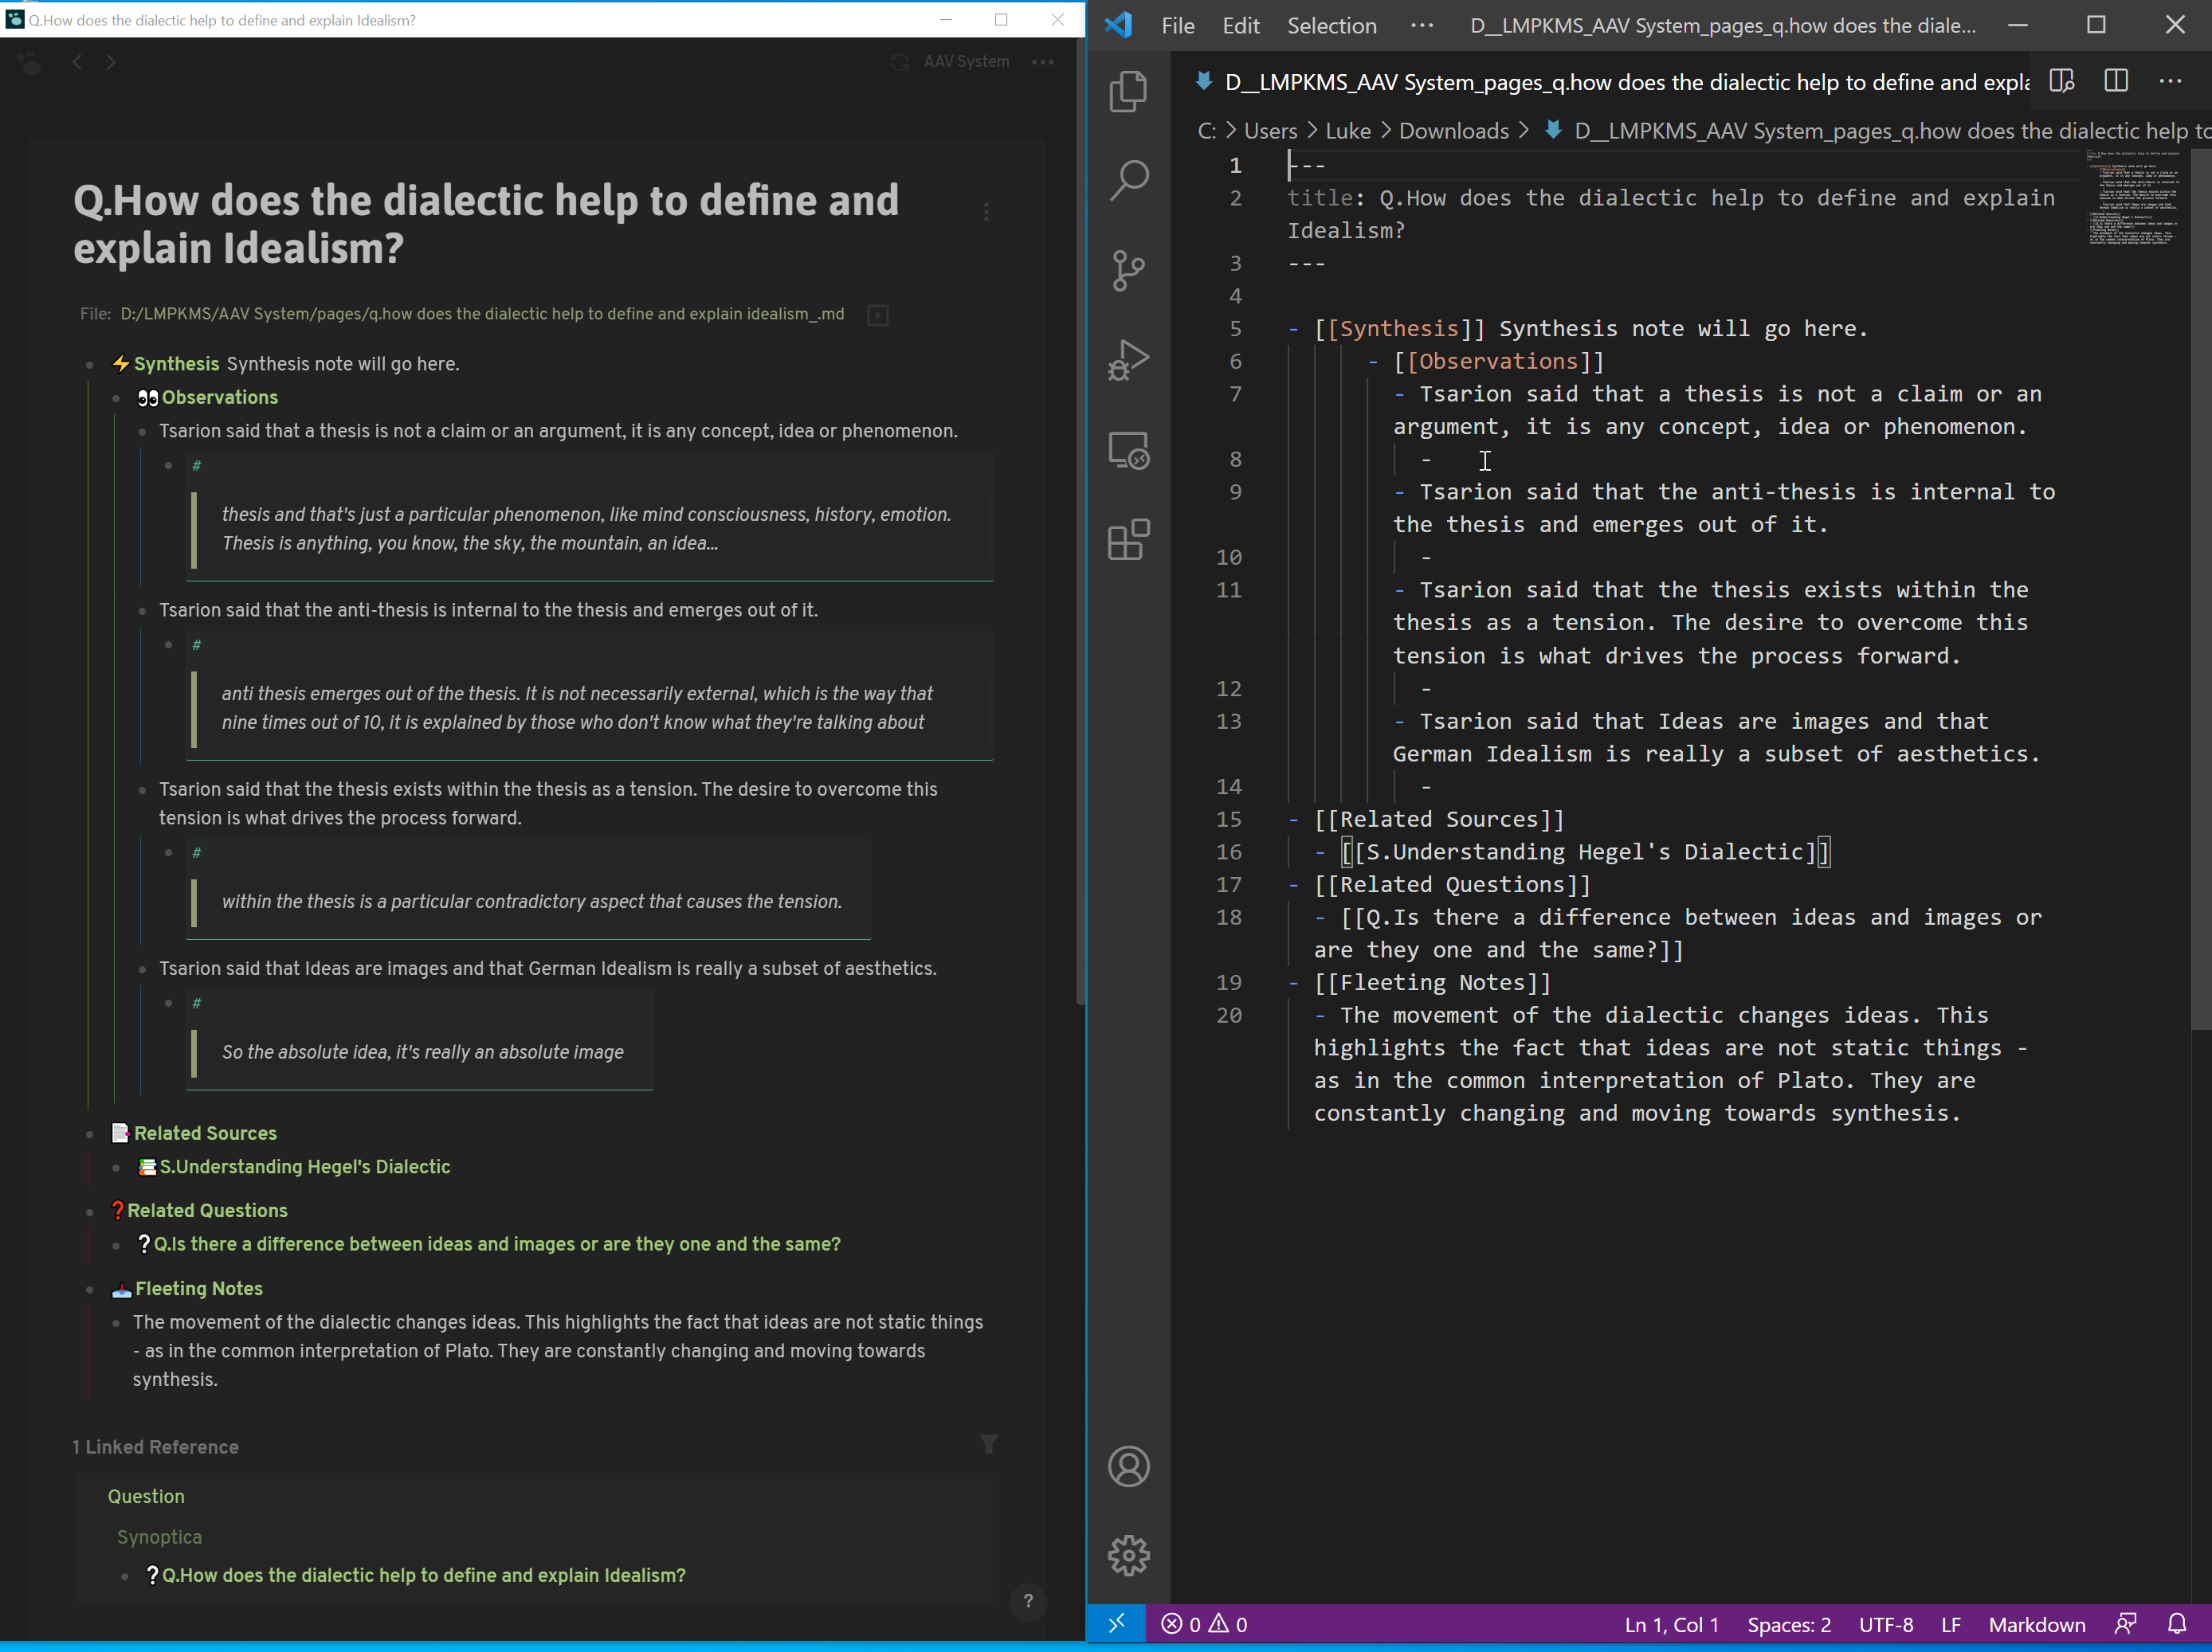Select the markdown file editor tab
This screenshot has height=1652, width=2212.
pyautogui.click(x=1610, y=82)
